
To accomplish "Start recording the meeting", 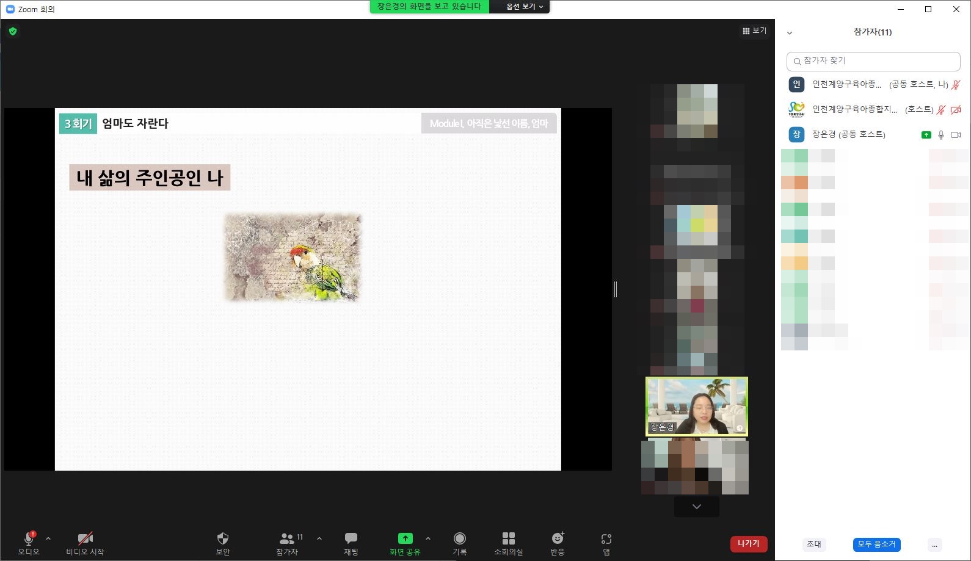I will coord(459,543).
